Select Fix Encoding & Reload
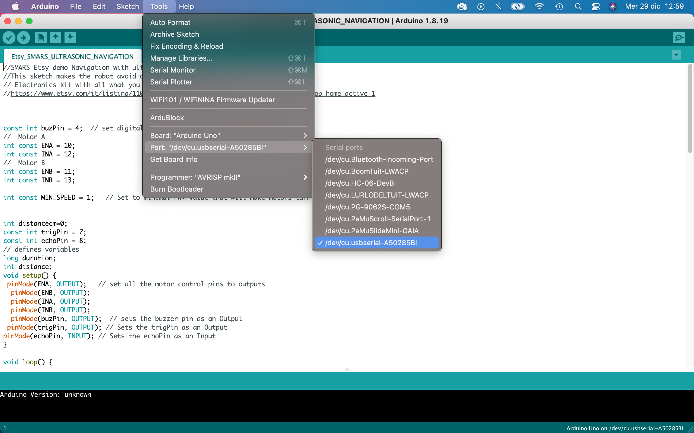This screenshot has width=694, height=433. point(229,46)
